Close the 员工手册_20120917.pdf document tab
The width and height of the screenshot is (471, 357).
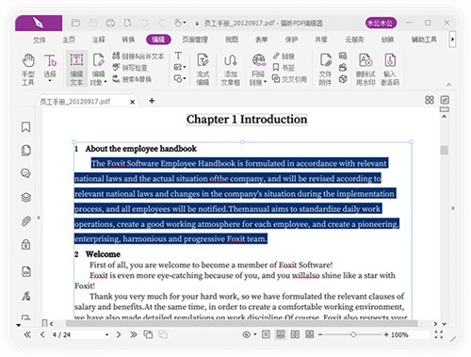[133, 102]
